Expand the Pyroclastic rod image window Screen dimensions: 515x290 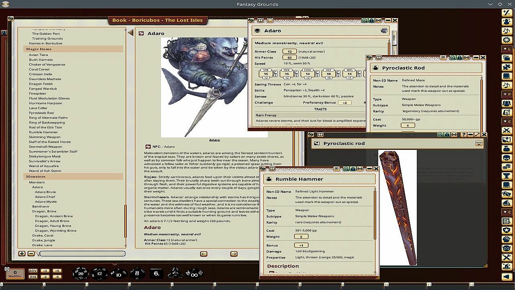[x=477, y=135]
